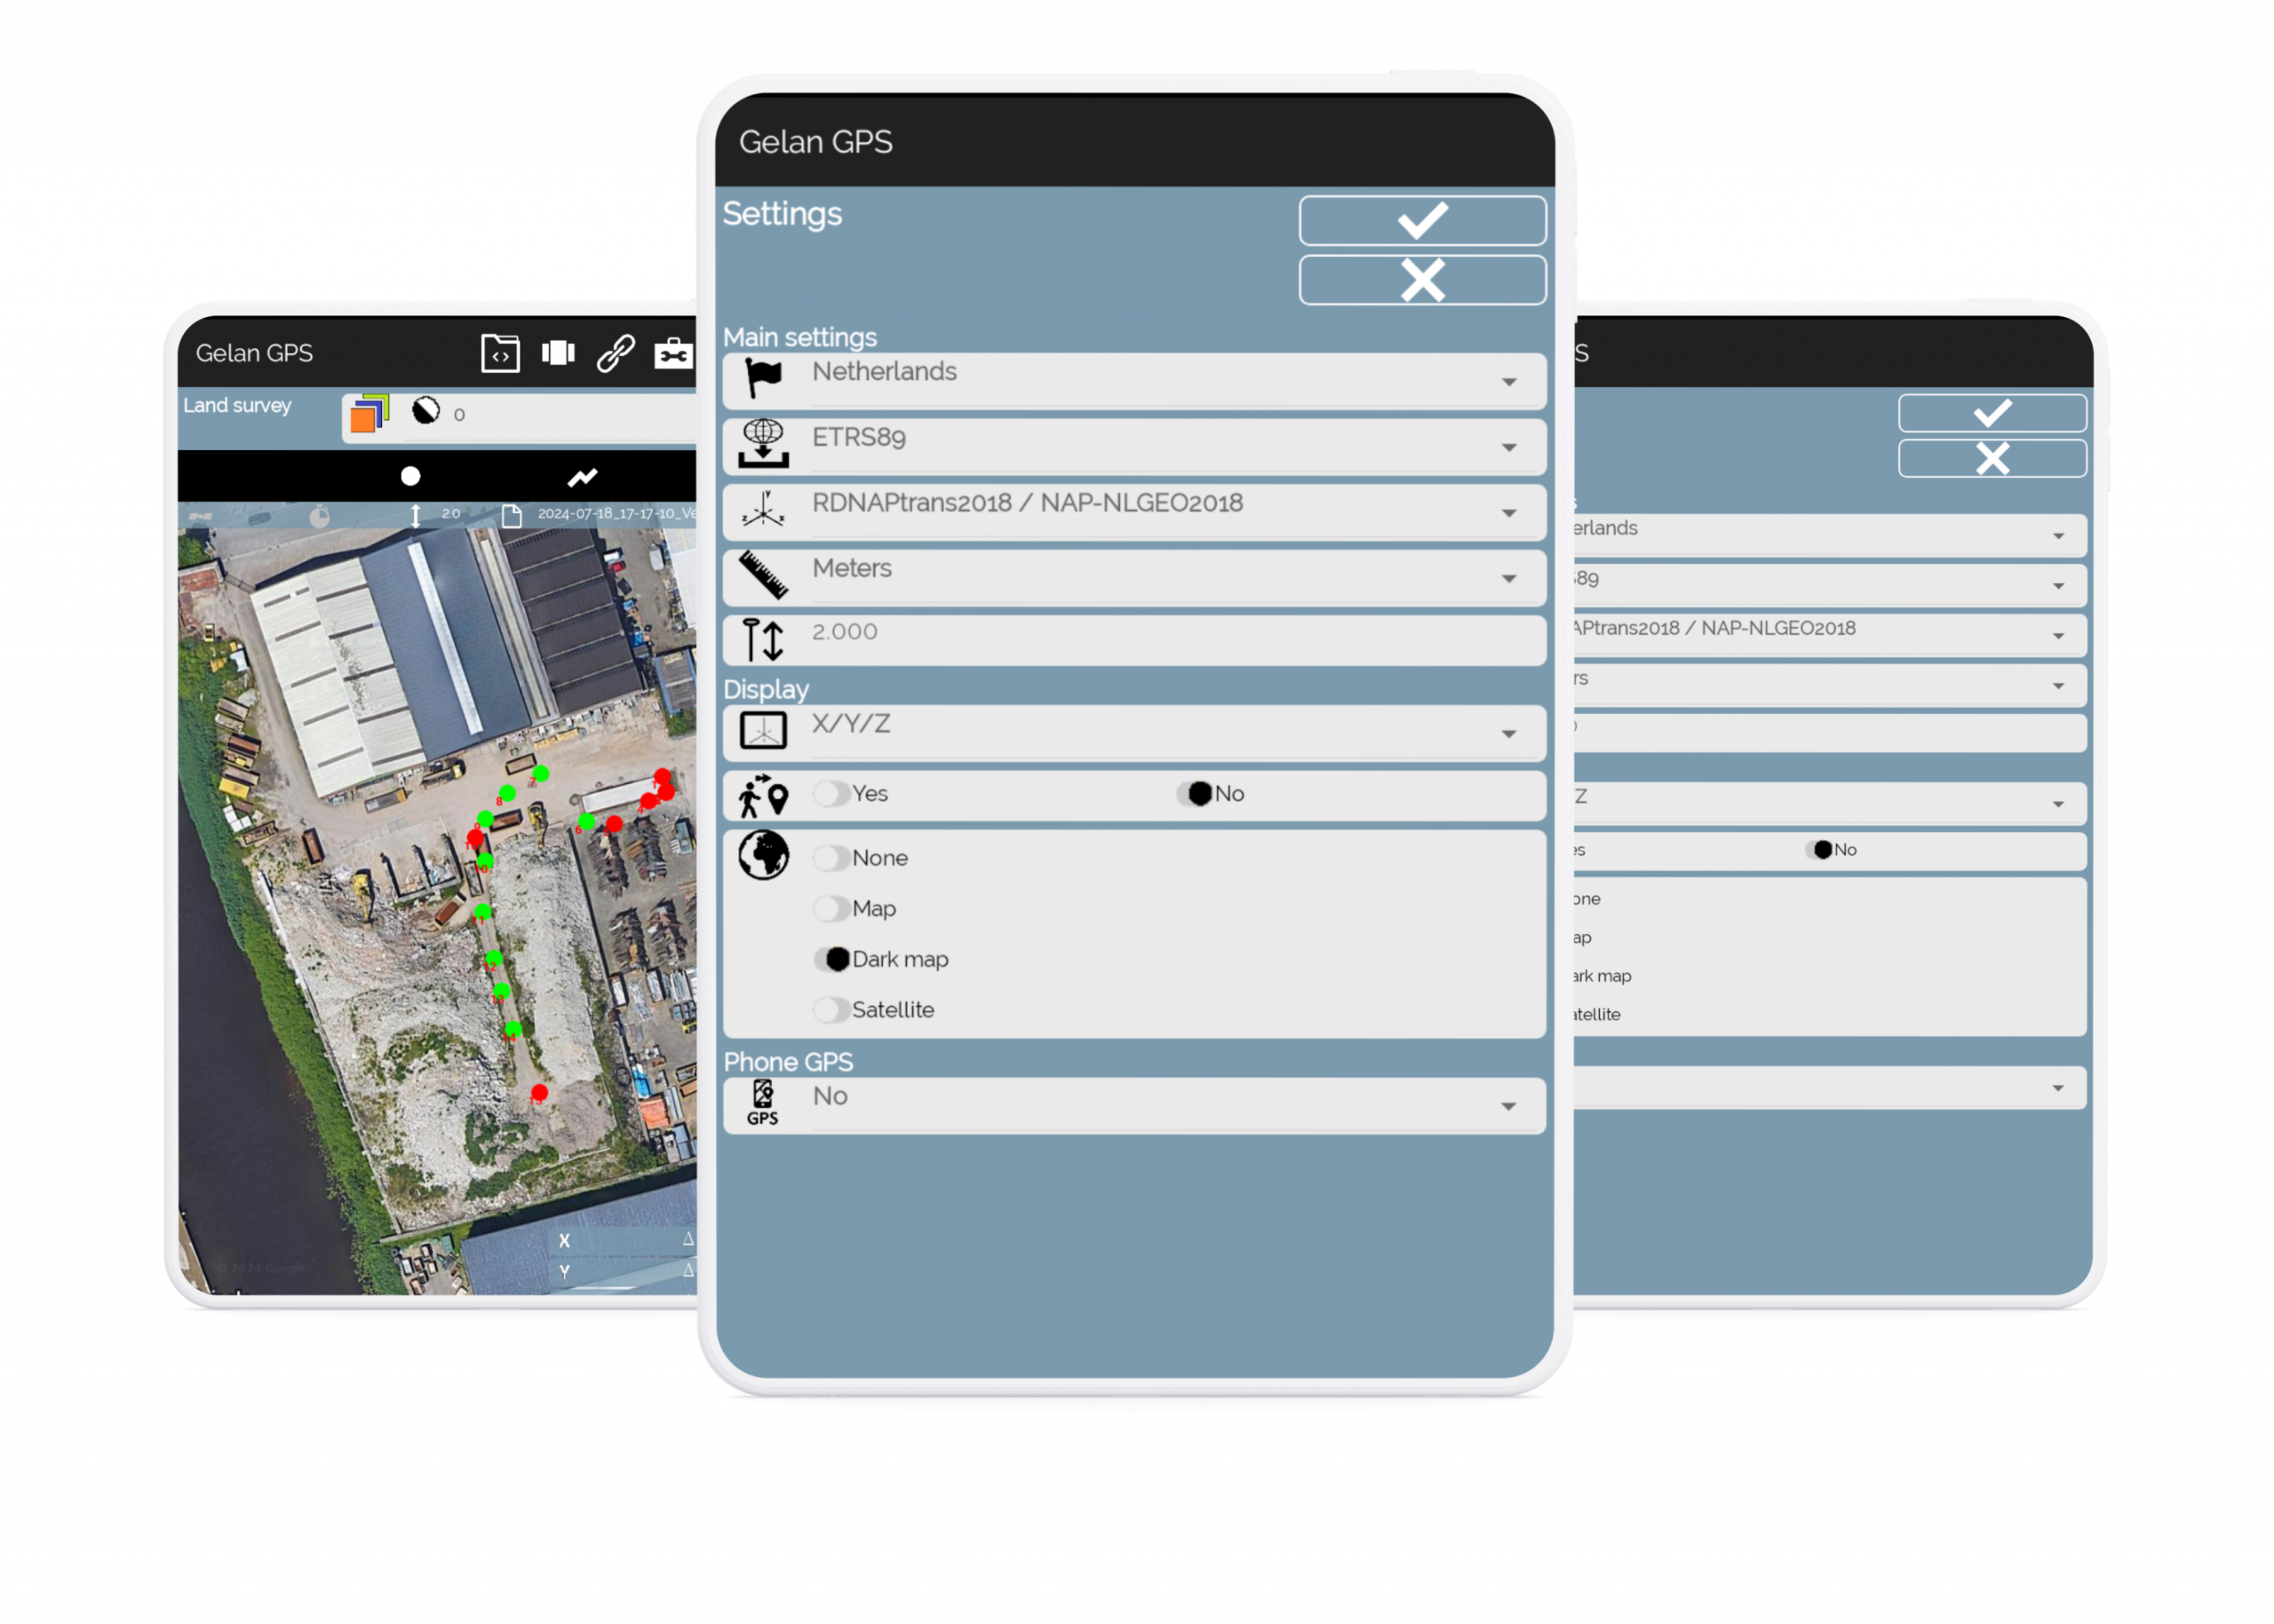
Task: Confirm settings with the checkmark button
Action: click(x=1421, y=220)
